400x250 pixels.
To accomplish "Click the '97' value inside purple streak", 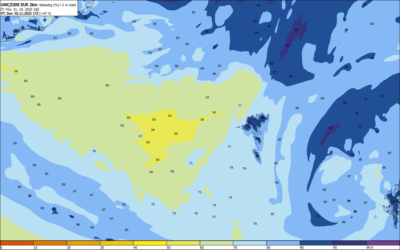I will tap(331, 128).
